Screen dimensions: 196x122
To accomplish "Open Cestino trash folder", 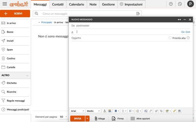I will tap(15, 58).
